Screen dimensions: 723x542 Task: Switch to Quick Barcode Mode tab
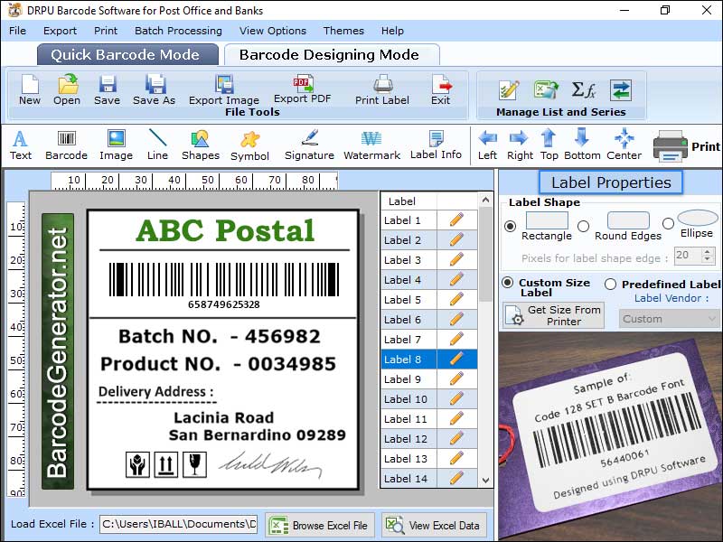(127, 54)
